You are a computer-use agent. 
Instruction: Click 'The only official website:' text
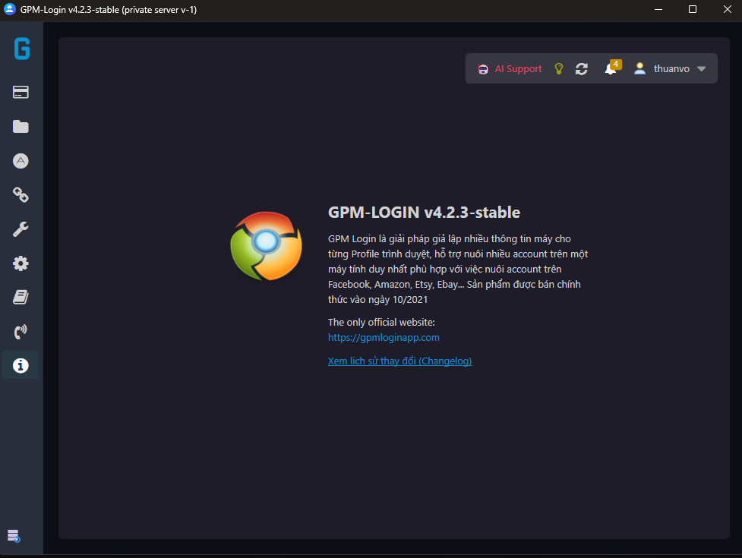pyautogui.click(x=381, y=323)
